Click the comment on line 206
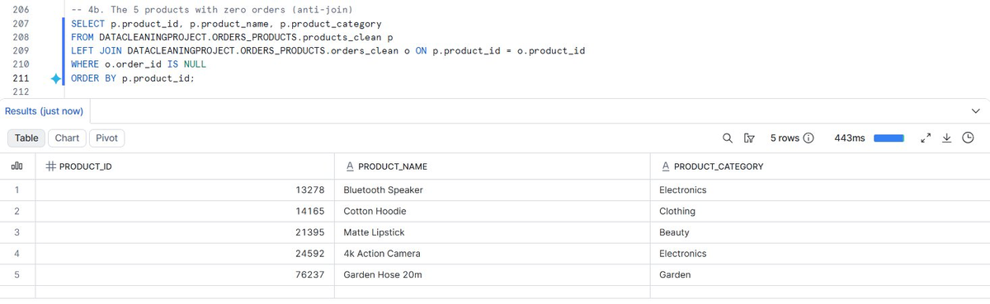The height and width of the screenshot is (304, 990). click(211, 10)
